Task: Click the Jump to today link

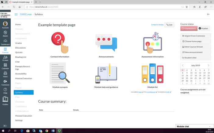Action: click(x=157, y=25)
